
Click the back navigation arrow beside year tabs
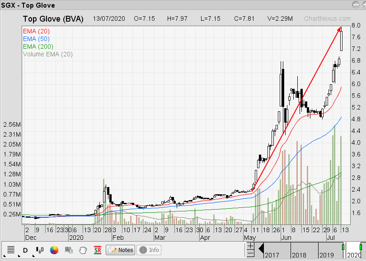(261, 249)
